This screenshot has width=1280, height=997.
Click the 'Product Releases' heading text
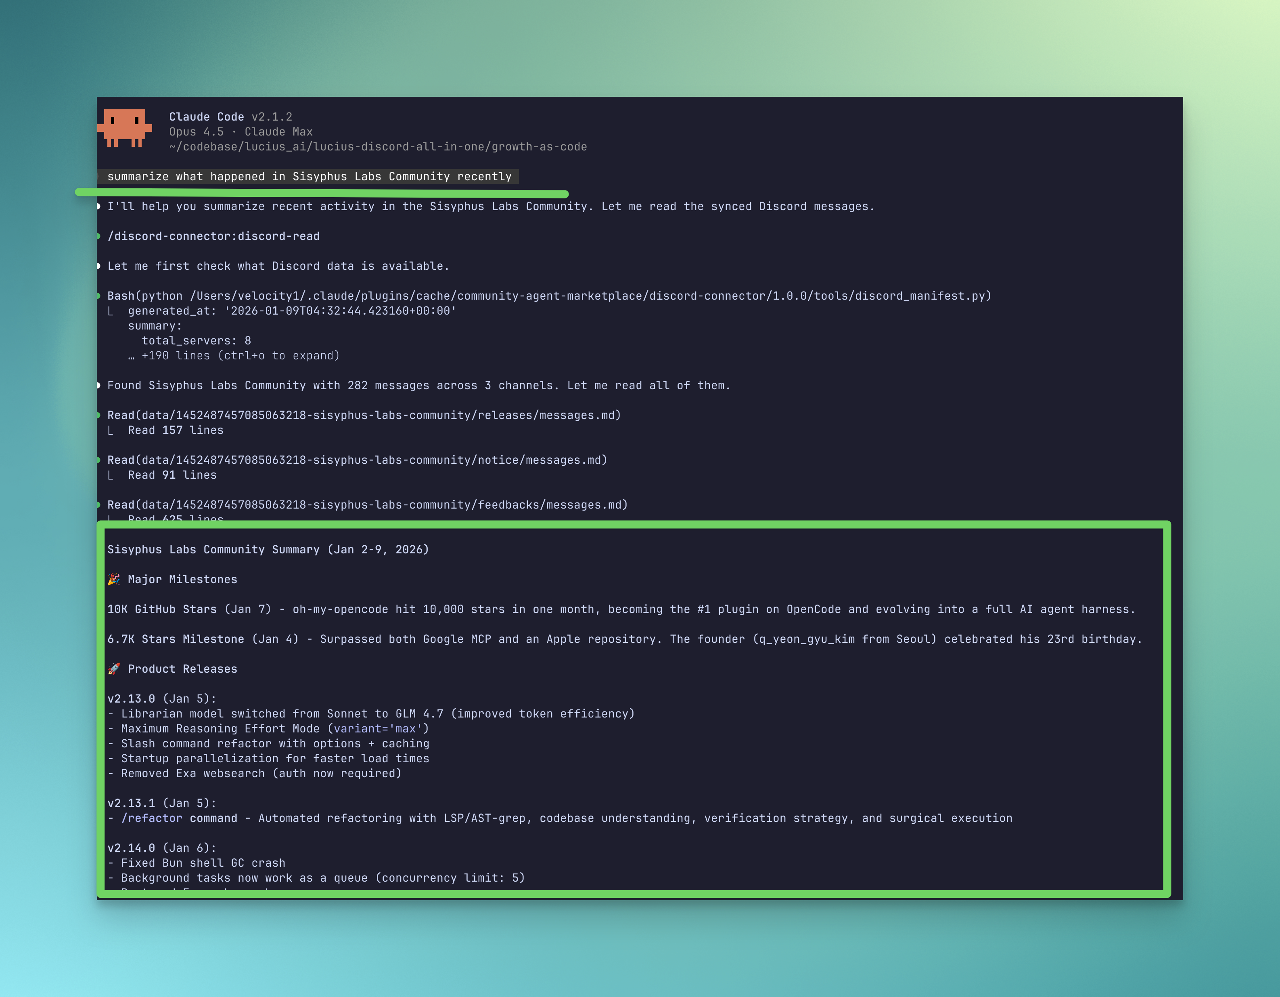point(182,669)
